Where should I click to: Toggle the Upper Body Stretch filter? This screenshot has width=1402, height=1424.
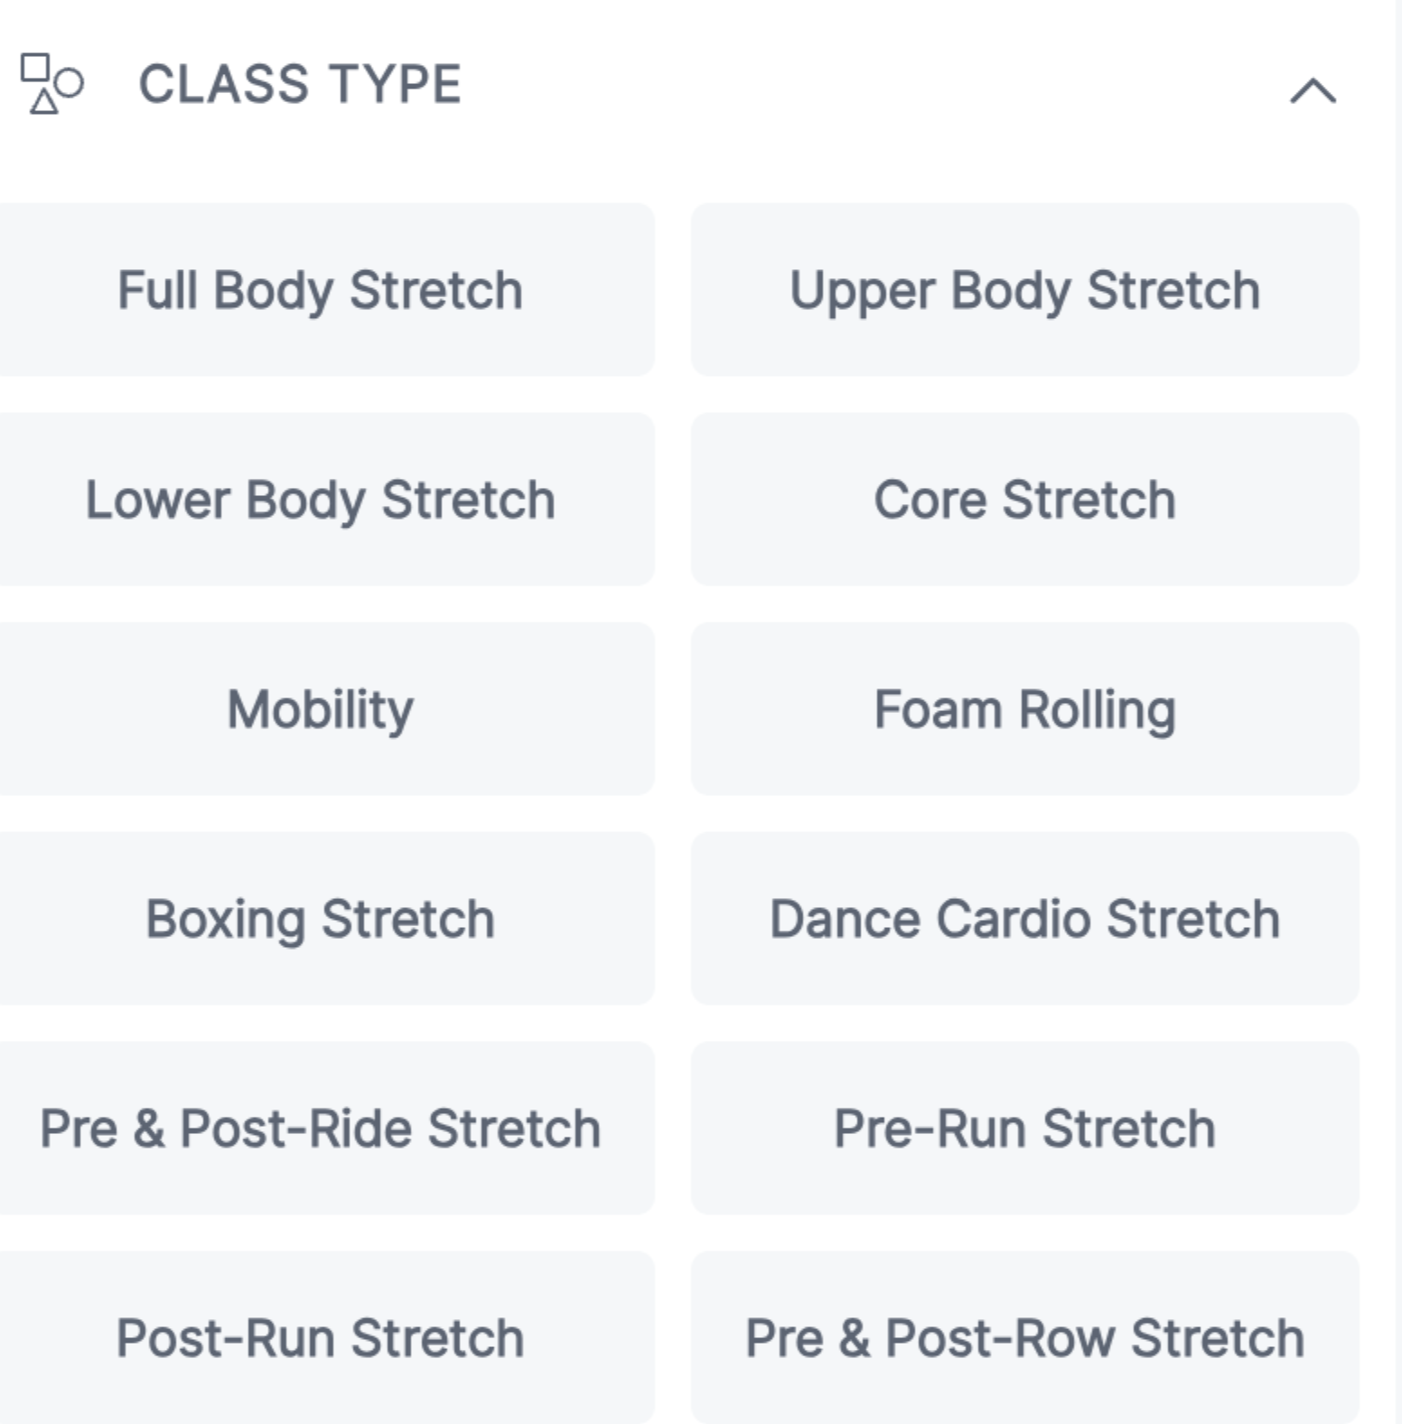click(1024, 290)
